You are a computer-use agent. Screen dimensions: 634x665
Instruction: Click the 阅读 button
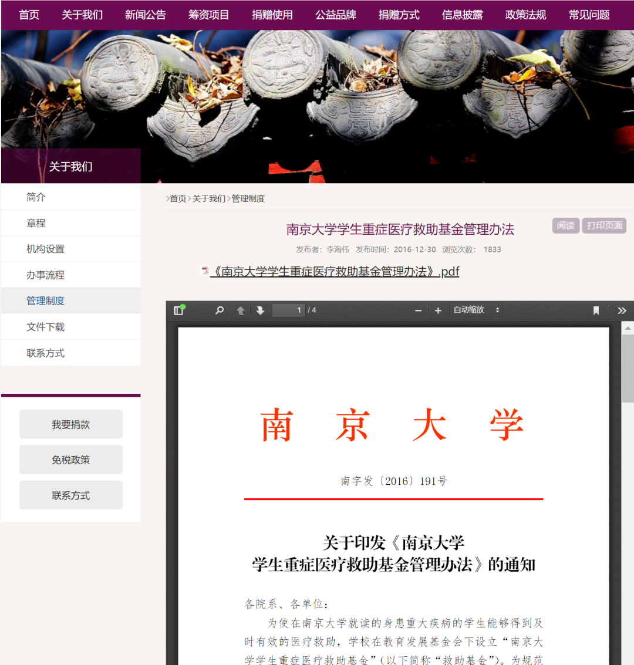coord(565,225)
